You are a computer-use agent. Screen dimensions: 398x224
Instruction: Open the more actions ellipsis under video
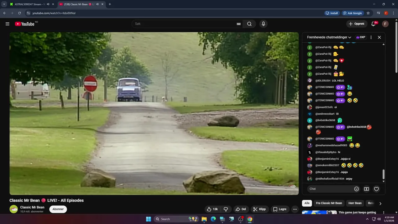point(295,209)
